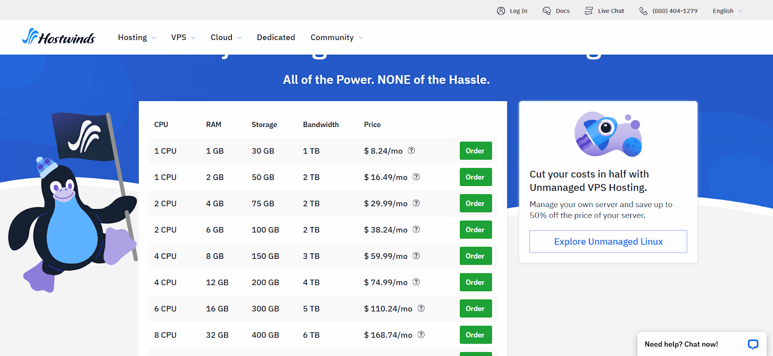The image size is (773, 356).
Task: Open the English language dropdown
Action: click(x=728, y=11)
